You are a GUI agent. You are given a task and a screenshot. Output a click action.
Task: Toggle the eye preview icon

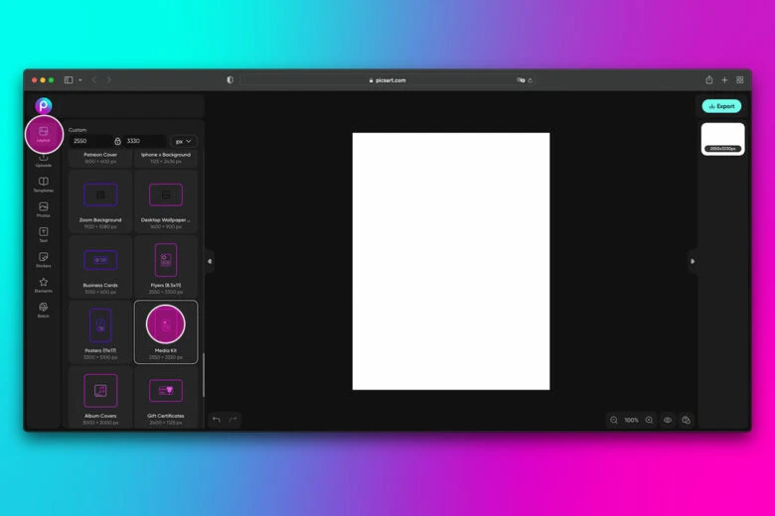pos(668,420)
